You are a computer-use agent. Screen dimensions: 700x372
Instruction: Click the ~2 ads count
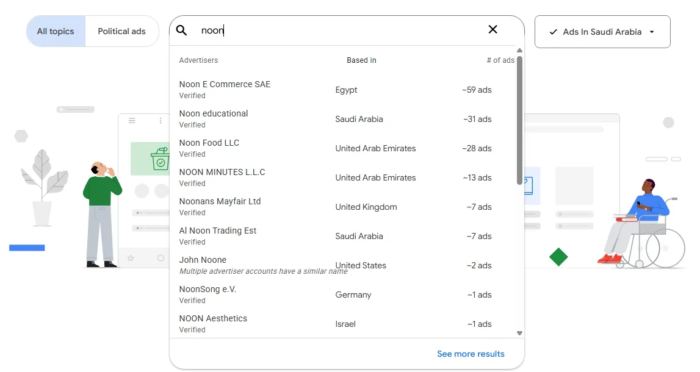click(x=479, y=265)
